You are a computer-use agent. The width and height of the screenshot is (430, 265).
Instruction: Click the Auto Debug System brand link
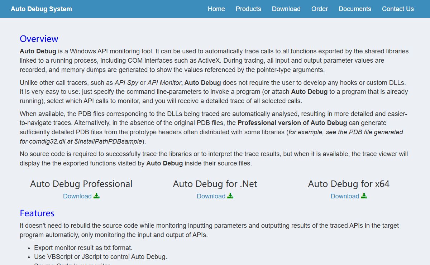coord(41,9)
